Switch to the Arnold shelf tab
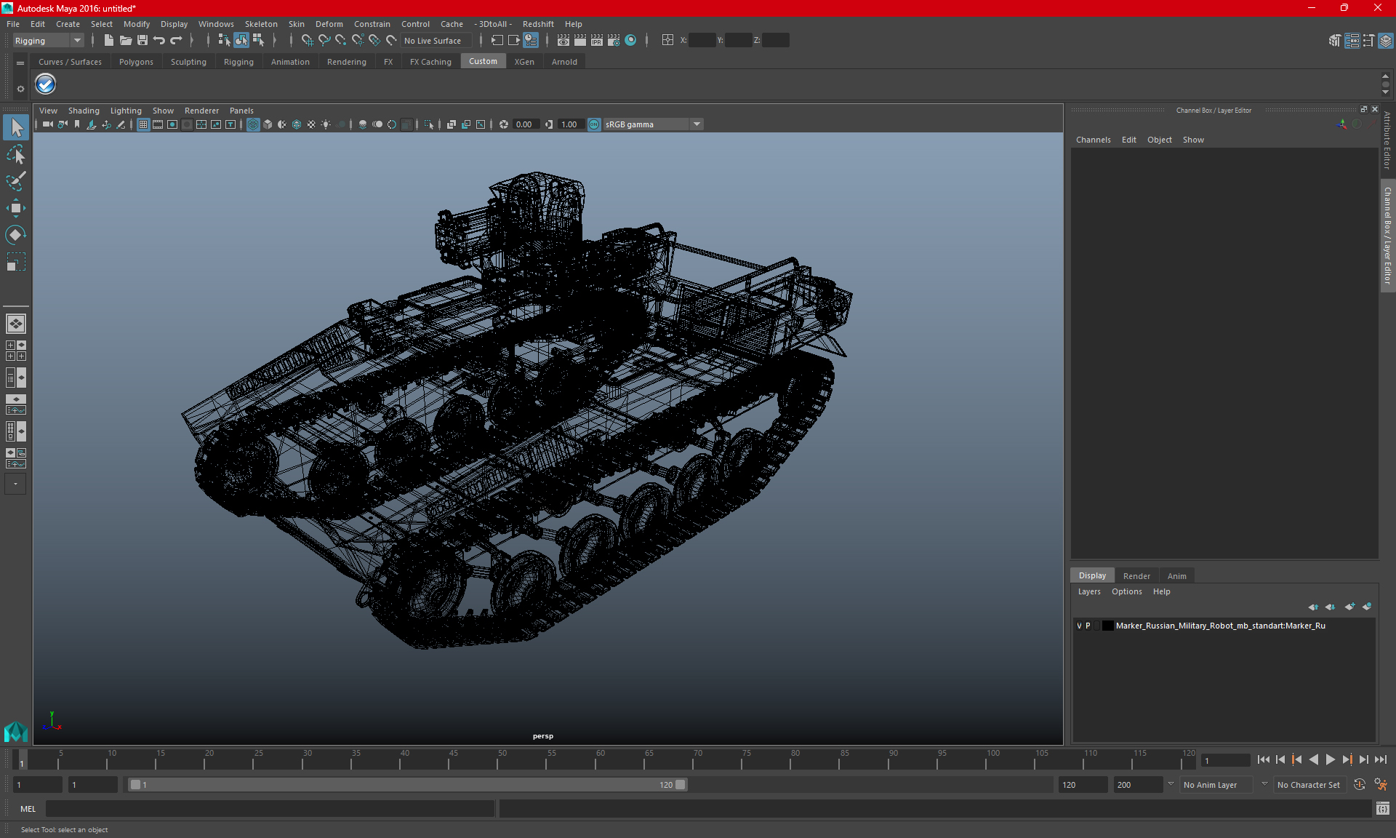The height and width of the screenshot is (838, 1396). coord(564,62)
